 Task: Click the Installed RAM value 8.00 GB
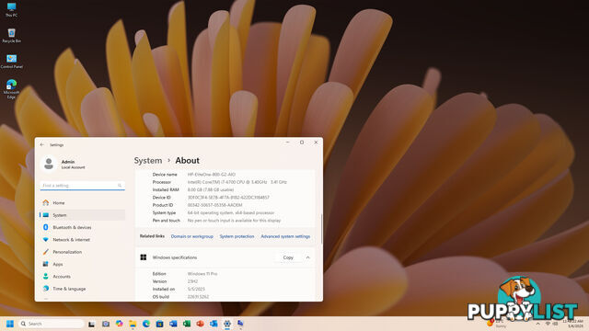coord(211,190)
